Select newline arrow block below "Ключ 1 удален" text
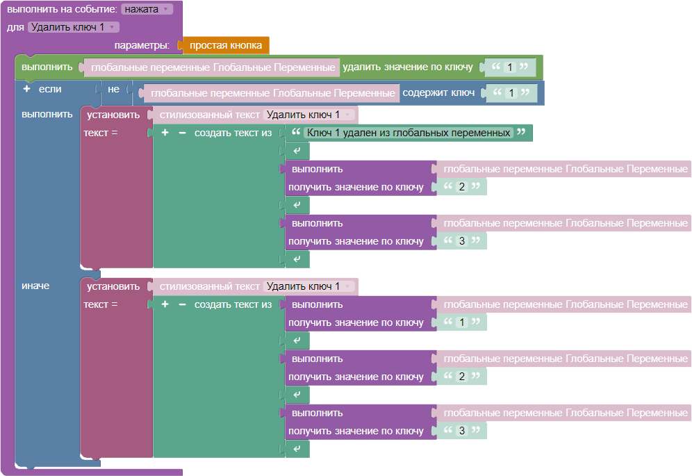Viewport: 692px width, 476px height. pyautogui.click(x=297, y=151)
